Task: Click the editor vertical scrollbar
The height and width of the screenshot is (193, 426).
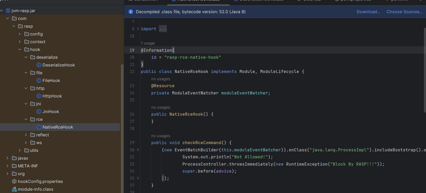Action: (425, 70)
